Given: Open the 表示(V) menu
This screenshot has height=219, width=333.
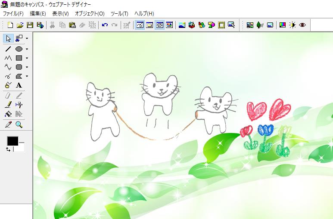Looking at the screenshot, I should point(61,14).
